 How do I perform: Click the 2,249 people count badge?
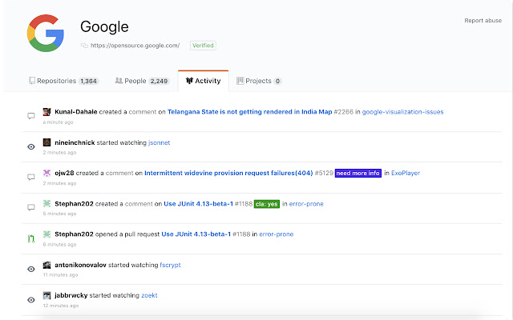pyautogui.click(x=159, y=81)
